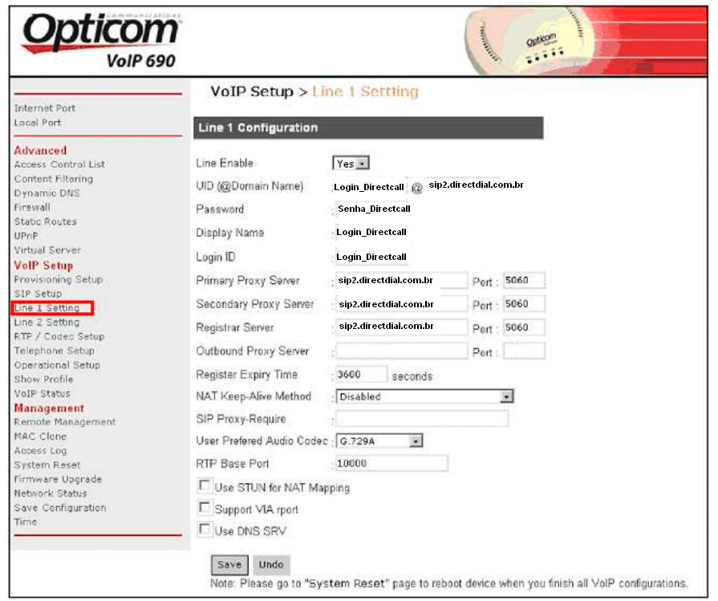Focus the Password input field
Screen dimensions: 718x601
pyautogui.click(x=374, y=209)
